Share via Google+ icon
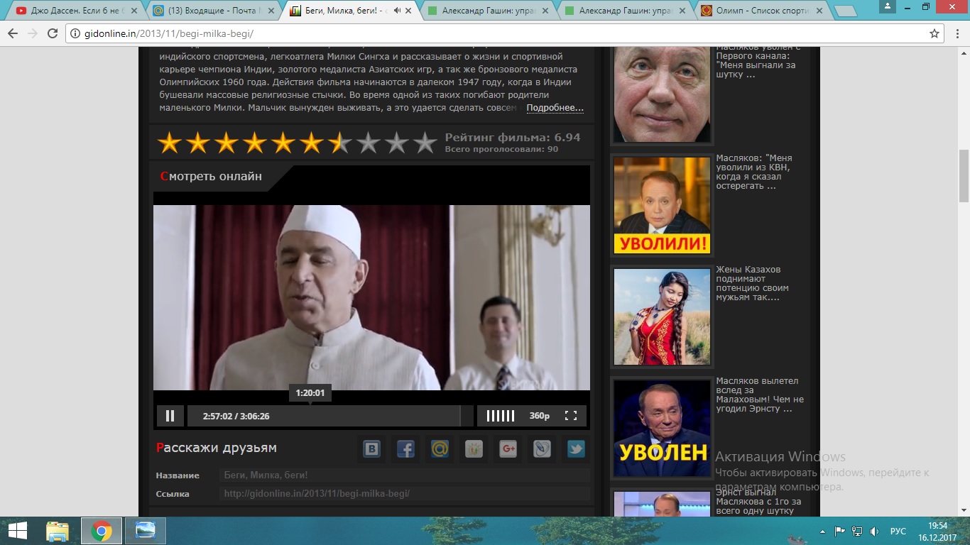This screenshot has width=970, height=545. pyautogui.click(x=508, y=448)
